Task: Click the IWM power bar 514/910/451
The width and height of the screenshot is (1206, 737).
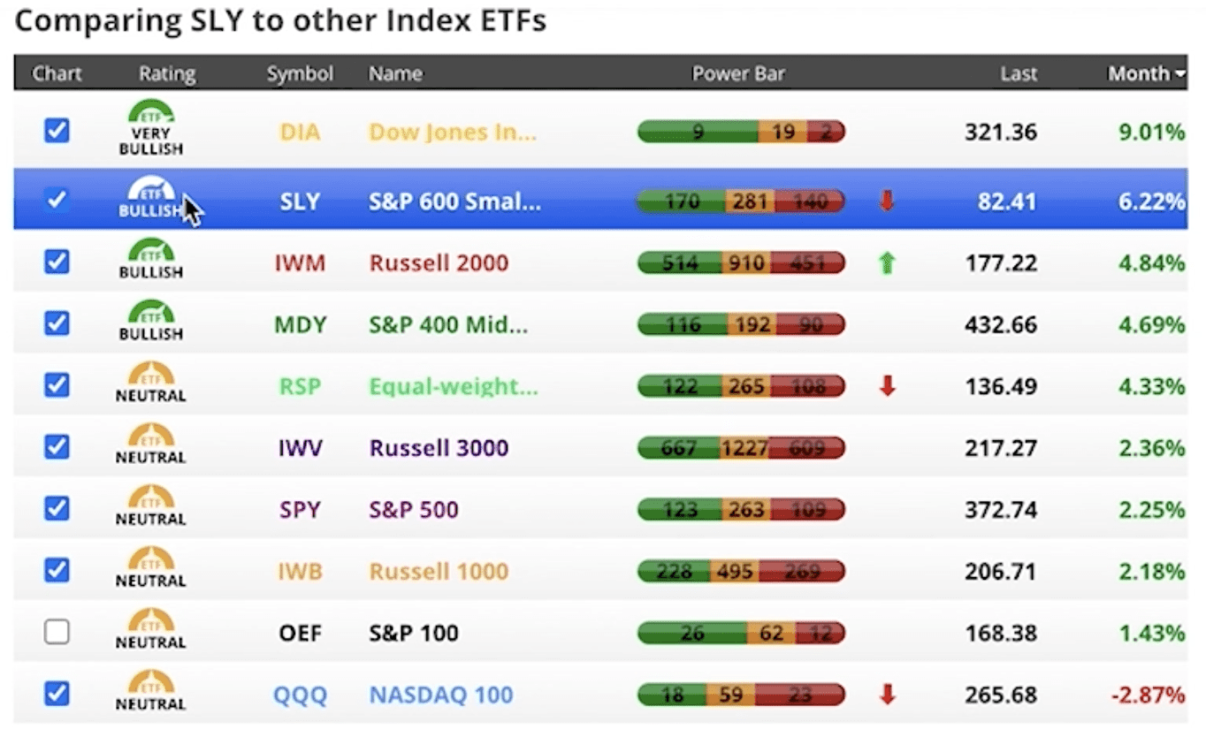Action: tap(741, 263)
